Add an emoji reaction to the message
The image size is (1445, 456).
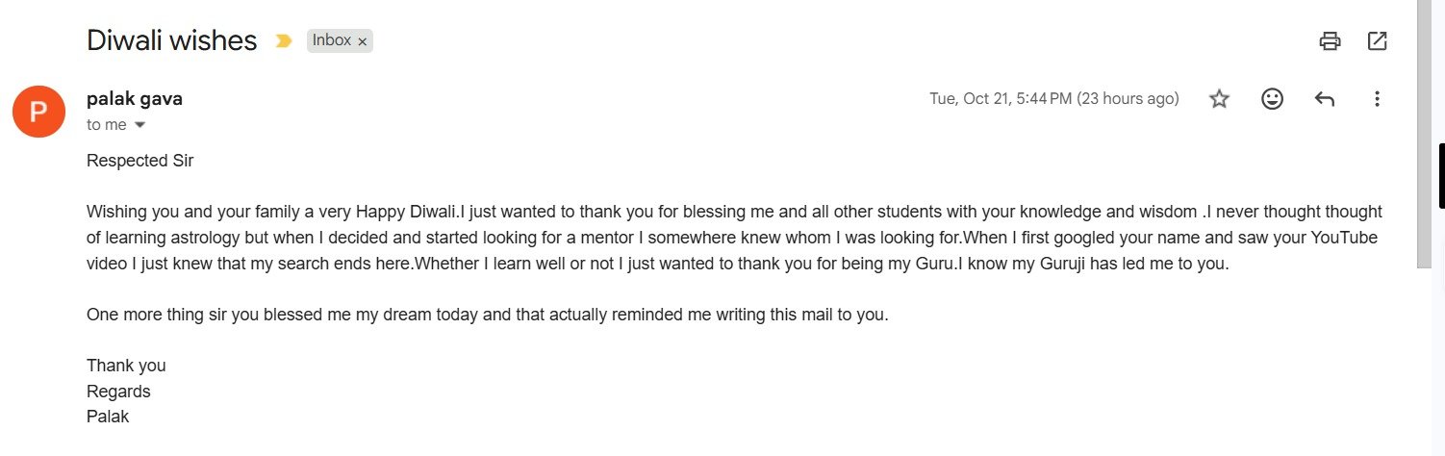(x=1272, y=99)
